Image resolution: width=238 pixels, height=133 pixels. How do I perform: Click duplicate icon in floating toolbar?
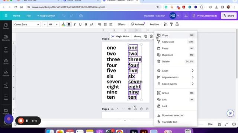point(145,36)
